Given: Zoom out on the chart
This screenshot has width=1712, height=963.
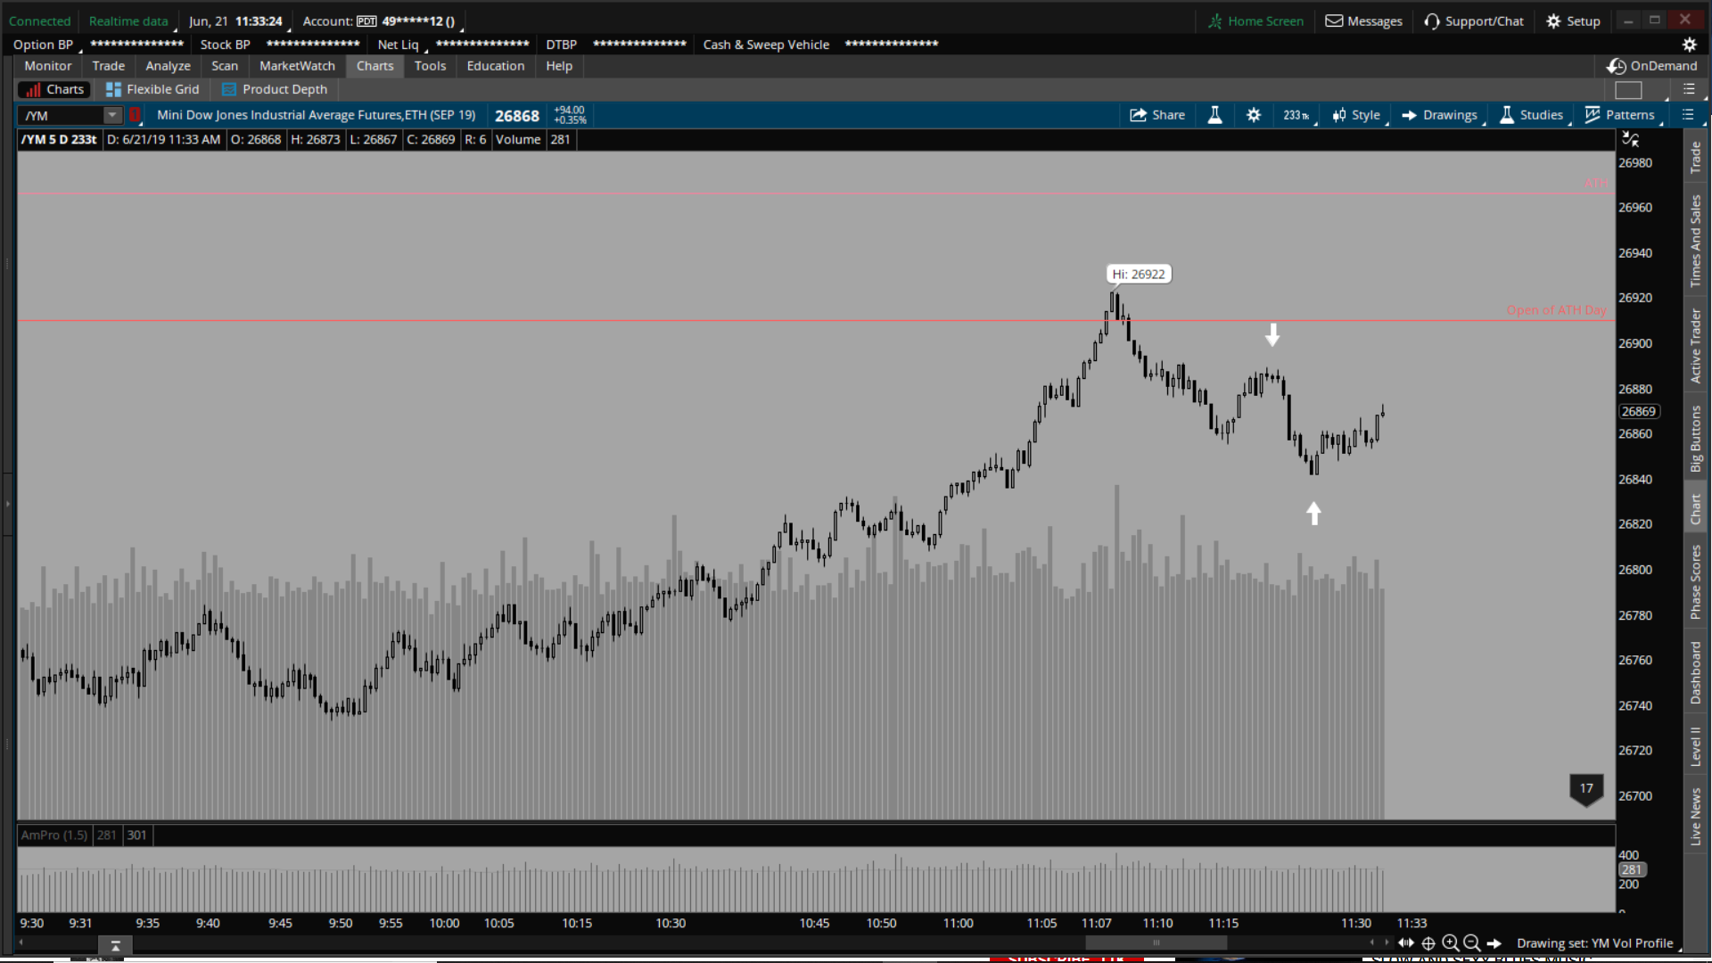Looking at the screenshot, I should tap(1472, 943).
